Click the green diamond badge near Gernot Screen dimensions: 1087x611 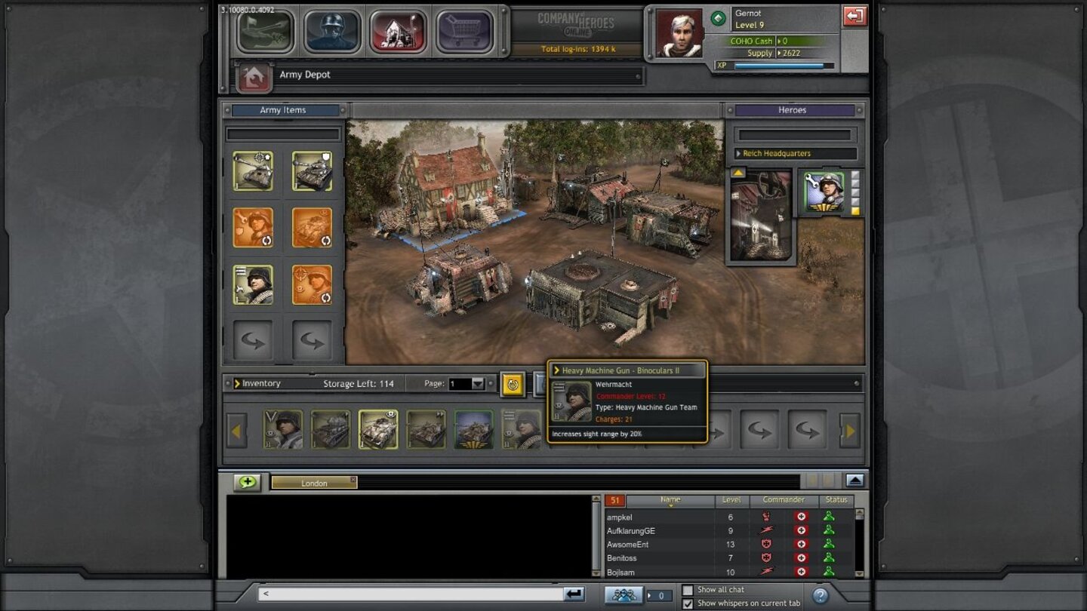coord(718,17)
